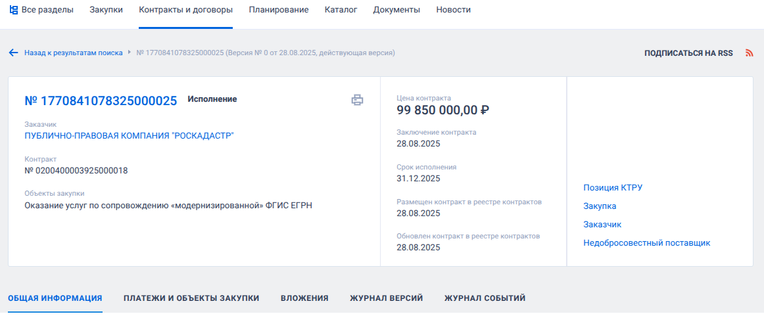Click the back arrow icon

pos(13,53)
